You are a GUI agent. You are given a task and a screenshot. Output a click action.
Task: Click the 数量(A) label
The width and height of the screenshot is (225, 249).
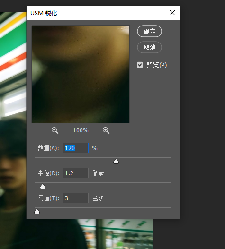coord(48,148)
